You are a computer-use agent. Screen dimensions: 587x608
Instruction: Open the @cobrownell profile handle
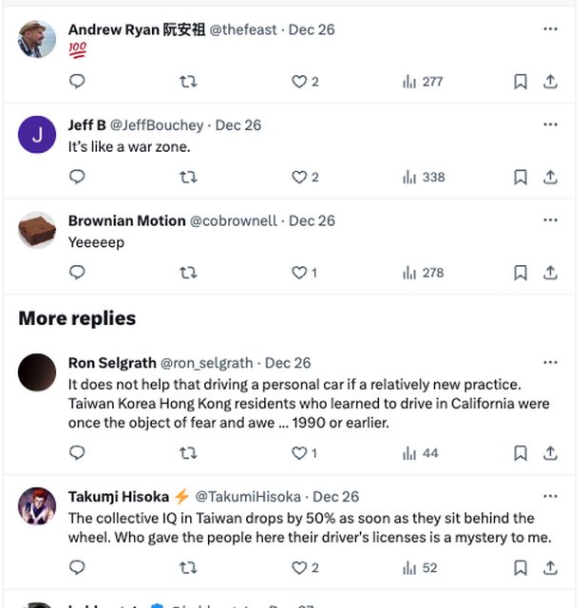pos(234,220)
